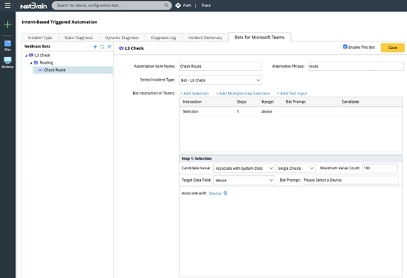Select the Check Route tree item
Viewport: 407px width, 278px height.
[72, 70]
